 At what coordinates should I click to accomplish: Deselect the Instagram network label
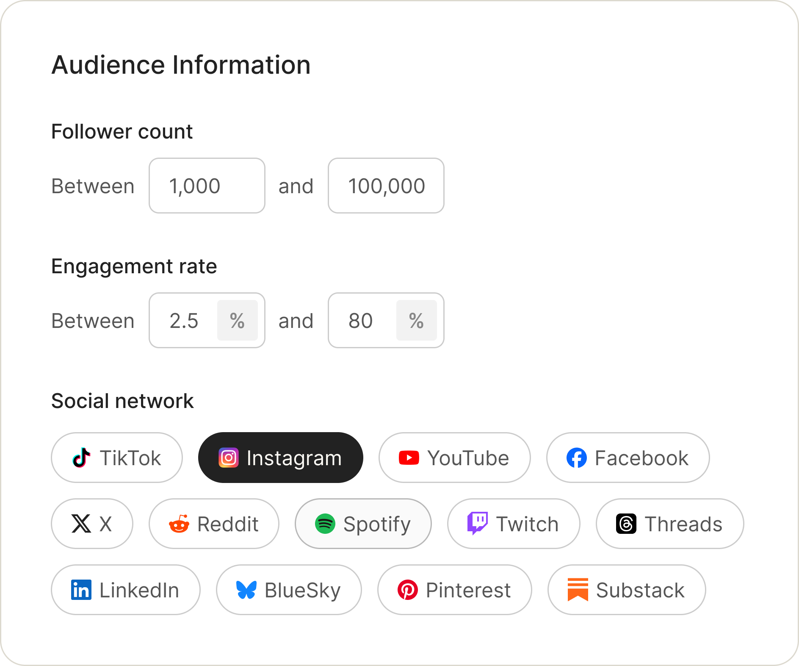[x=294, y=458]
